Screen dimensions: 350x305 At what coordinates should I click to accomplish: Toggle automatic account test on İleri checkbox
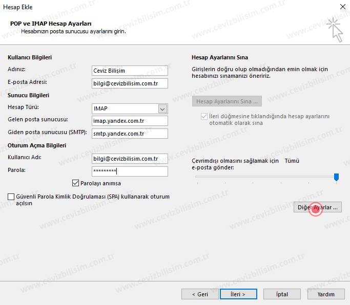pyautogui.click(x=205, y=117)
